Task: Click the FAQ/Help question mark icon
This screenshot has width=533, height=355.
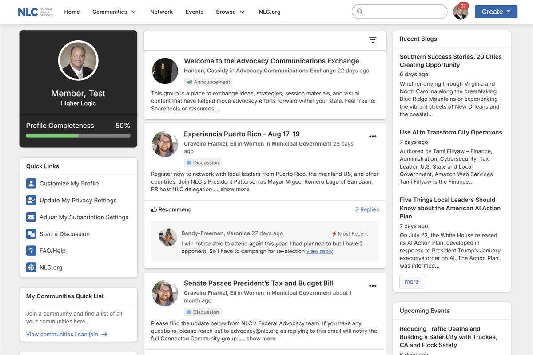Action: (x=31, y=251)
